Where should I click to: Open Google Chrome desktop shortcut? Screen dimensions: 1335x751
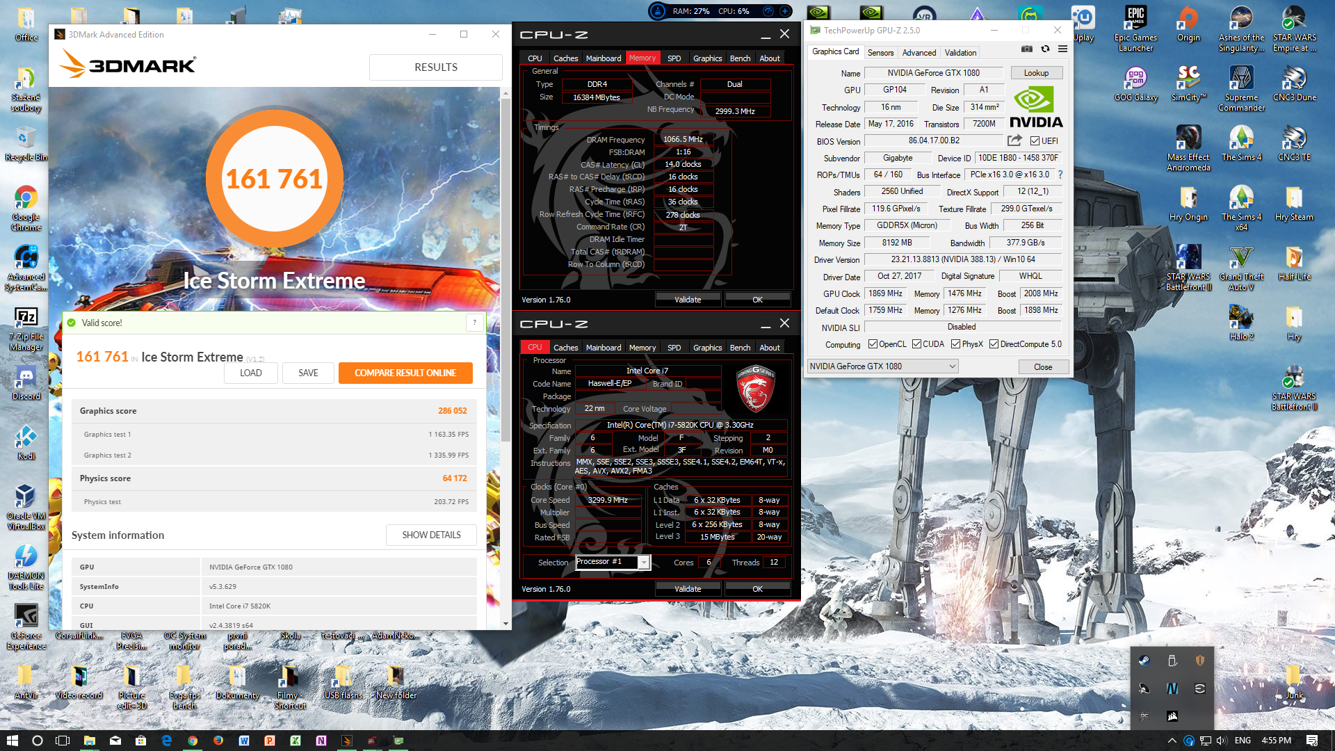tap(26, 208)
